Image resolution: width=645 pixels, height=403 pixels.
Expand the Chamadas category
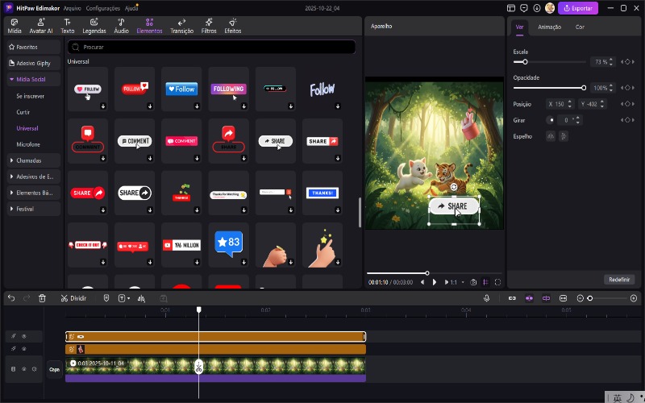pyautogui.click(x=31, y=160)
